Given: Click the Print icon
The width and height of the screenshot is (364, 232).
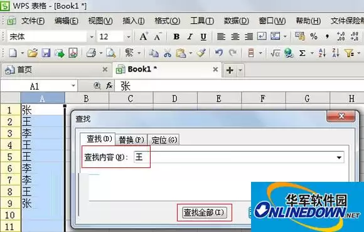Looking at the screenshot, I should [91, 53].
